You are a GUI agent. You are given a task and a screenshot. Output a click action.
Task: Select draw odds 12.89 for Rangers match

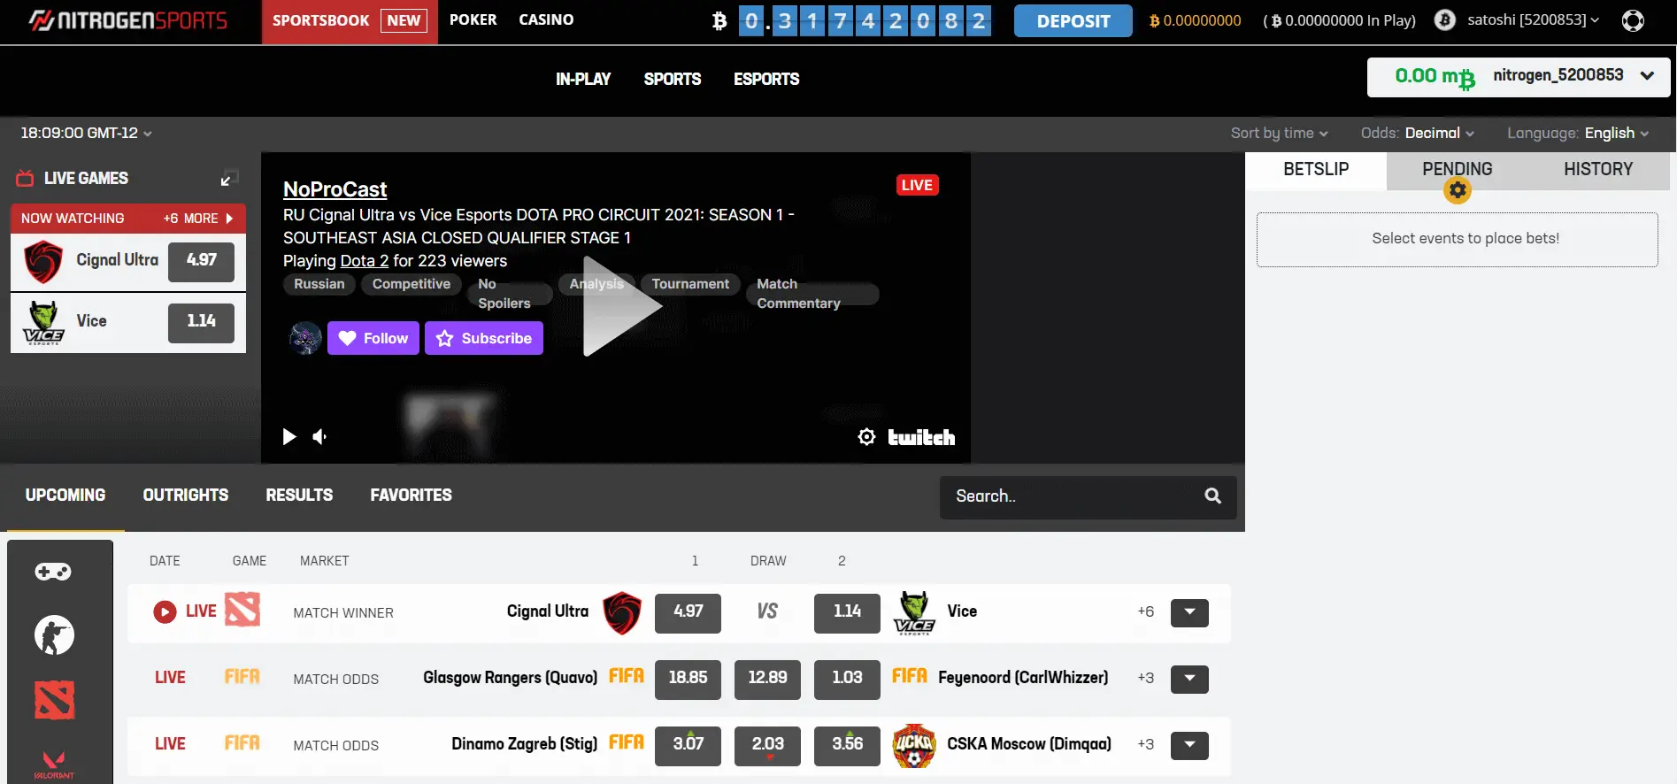[x=767, y=679]
